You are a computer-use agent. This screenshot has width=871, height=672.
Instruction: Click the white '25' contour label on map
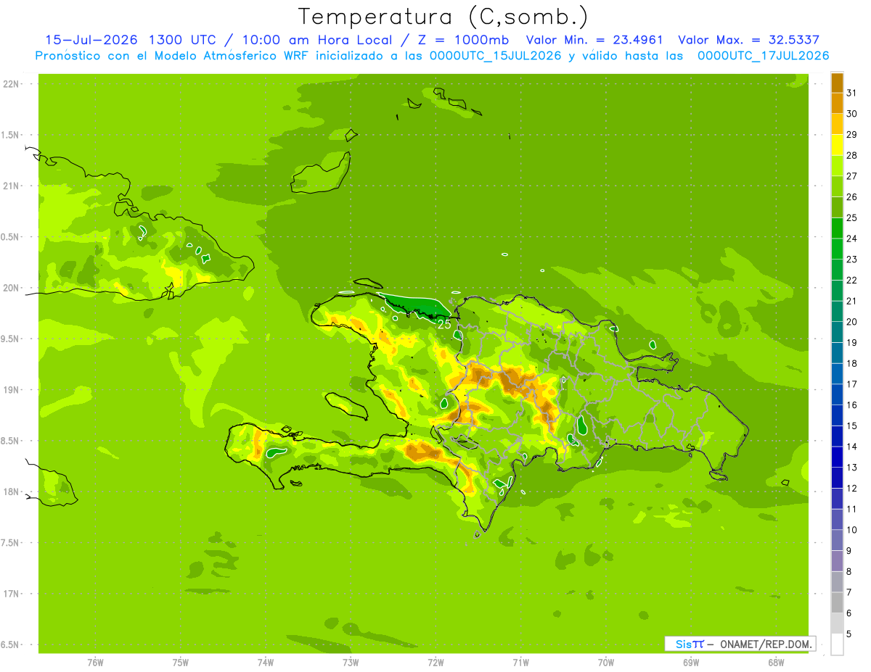pyautogui.click(x=443, y=325)
